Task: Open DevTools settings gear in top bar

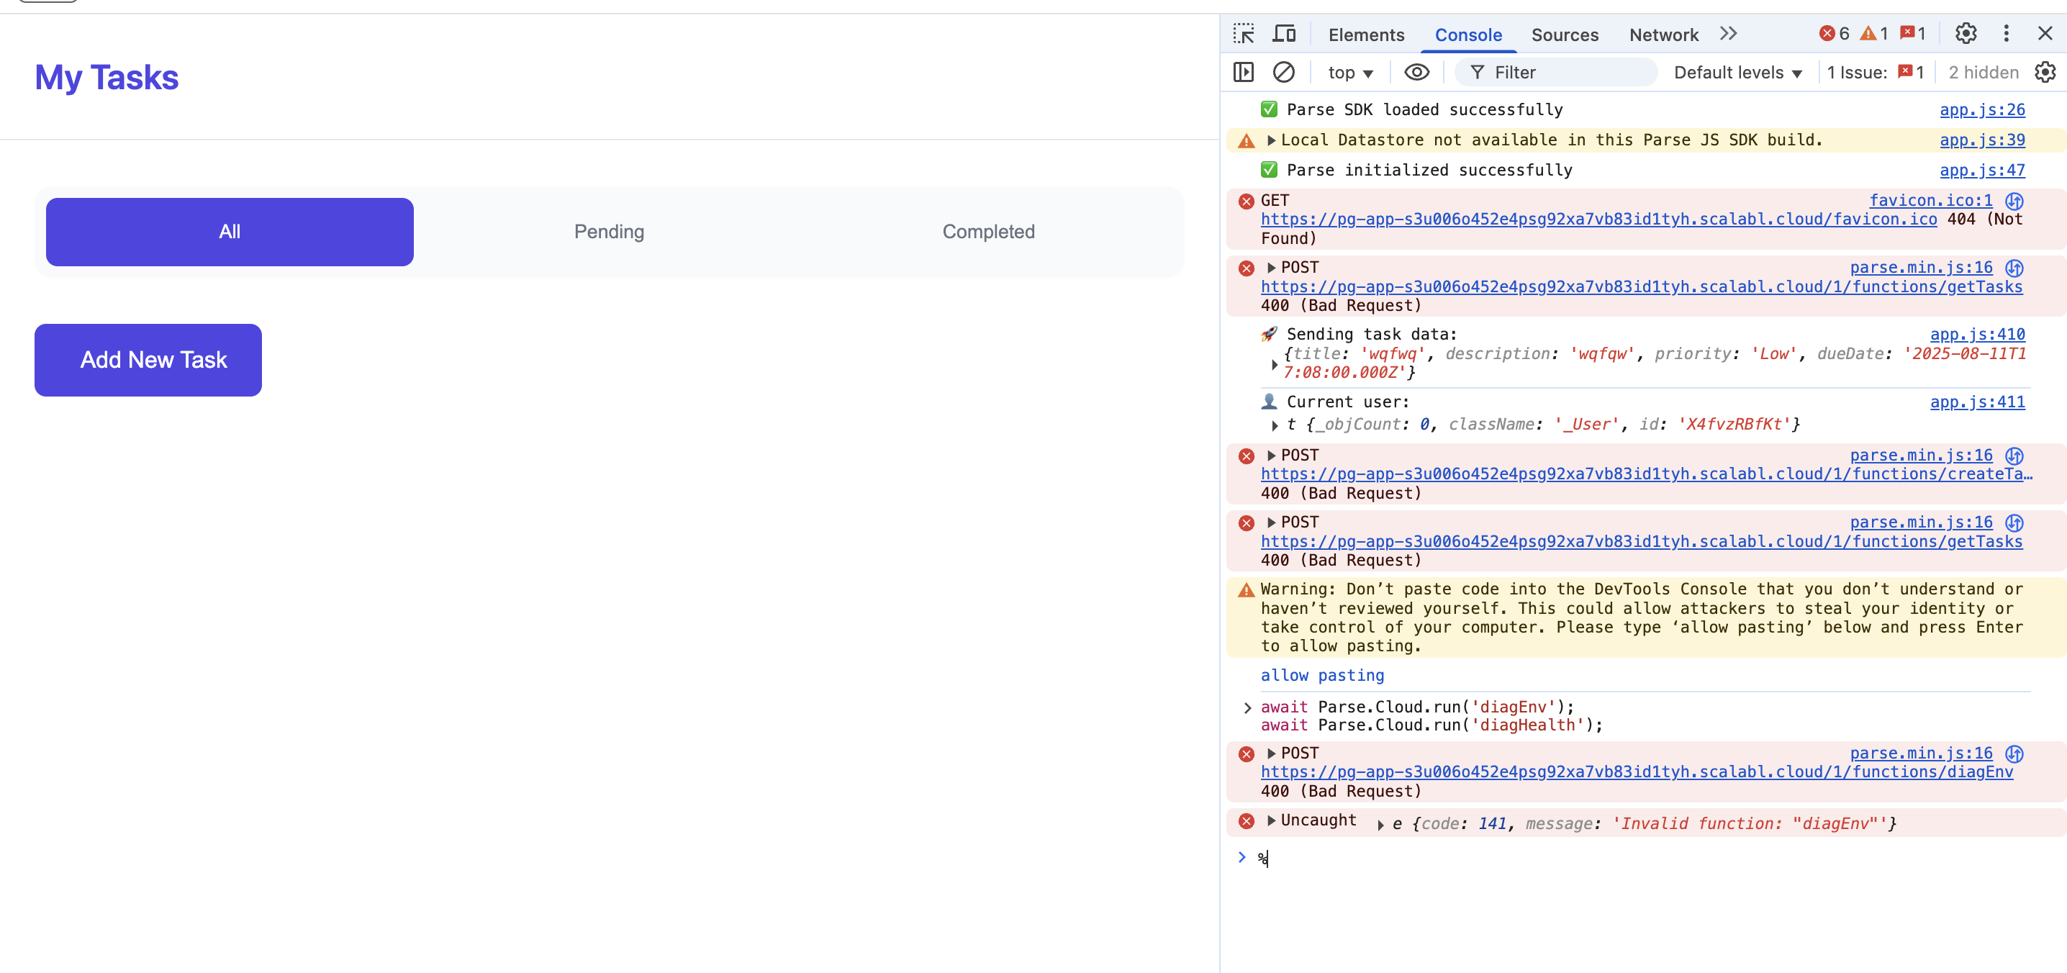Action: pos(1965,34)
